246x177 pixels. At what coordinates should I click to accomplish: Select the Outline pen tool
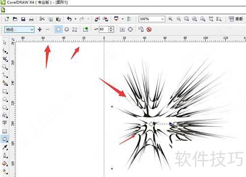tap(5, 155)
